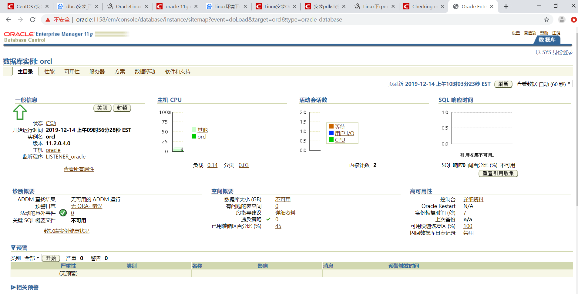Close the dbca安装 browser tab

point(96,6)
